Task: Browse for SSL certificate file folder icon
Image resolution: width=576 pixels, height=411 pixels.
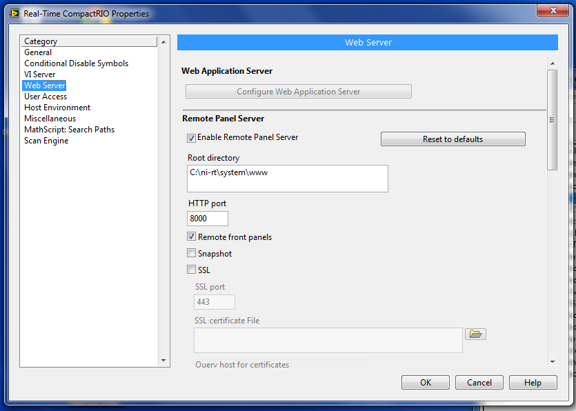Action: click(475, 334)
